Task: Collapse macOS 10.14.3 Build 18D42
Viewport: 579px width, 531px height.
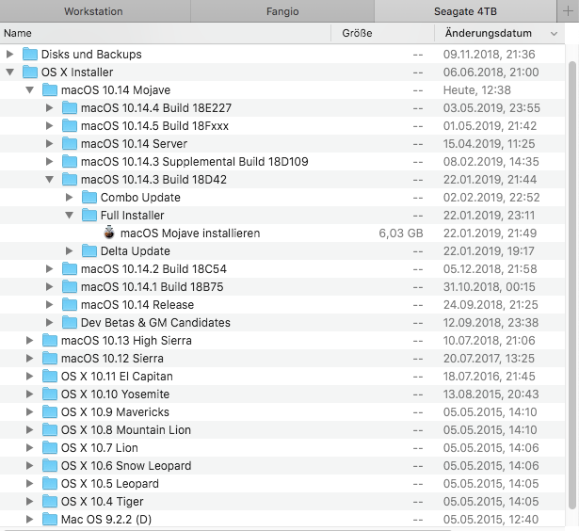Action: [49, 180]
